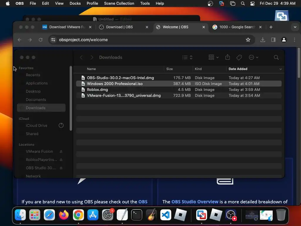Click the OBS Studio Overview link
301x226 pixels.
(195, 202)
